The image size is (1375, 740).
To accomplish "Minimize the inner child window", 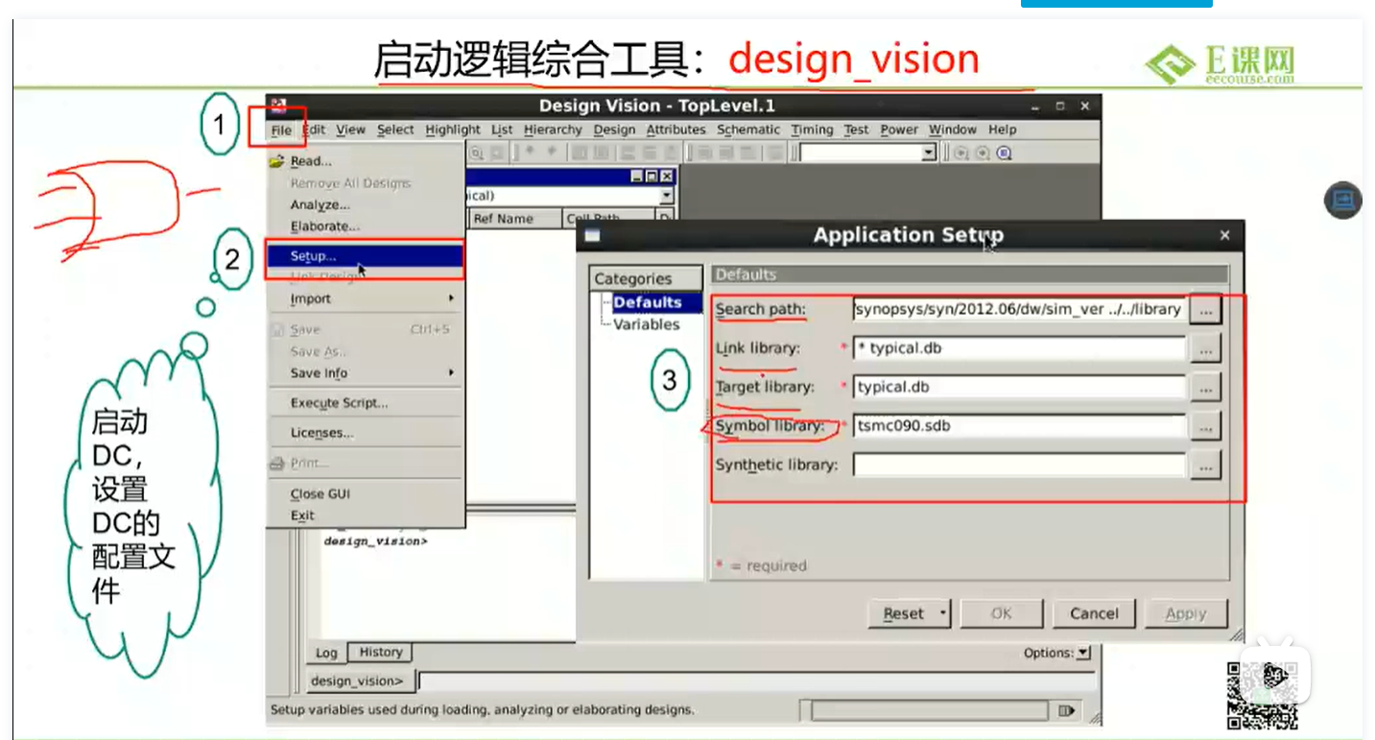I will point(637,177).
